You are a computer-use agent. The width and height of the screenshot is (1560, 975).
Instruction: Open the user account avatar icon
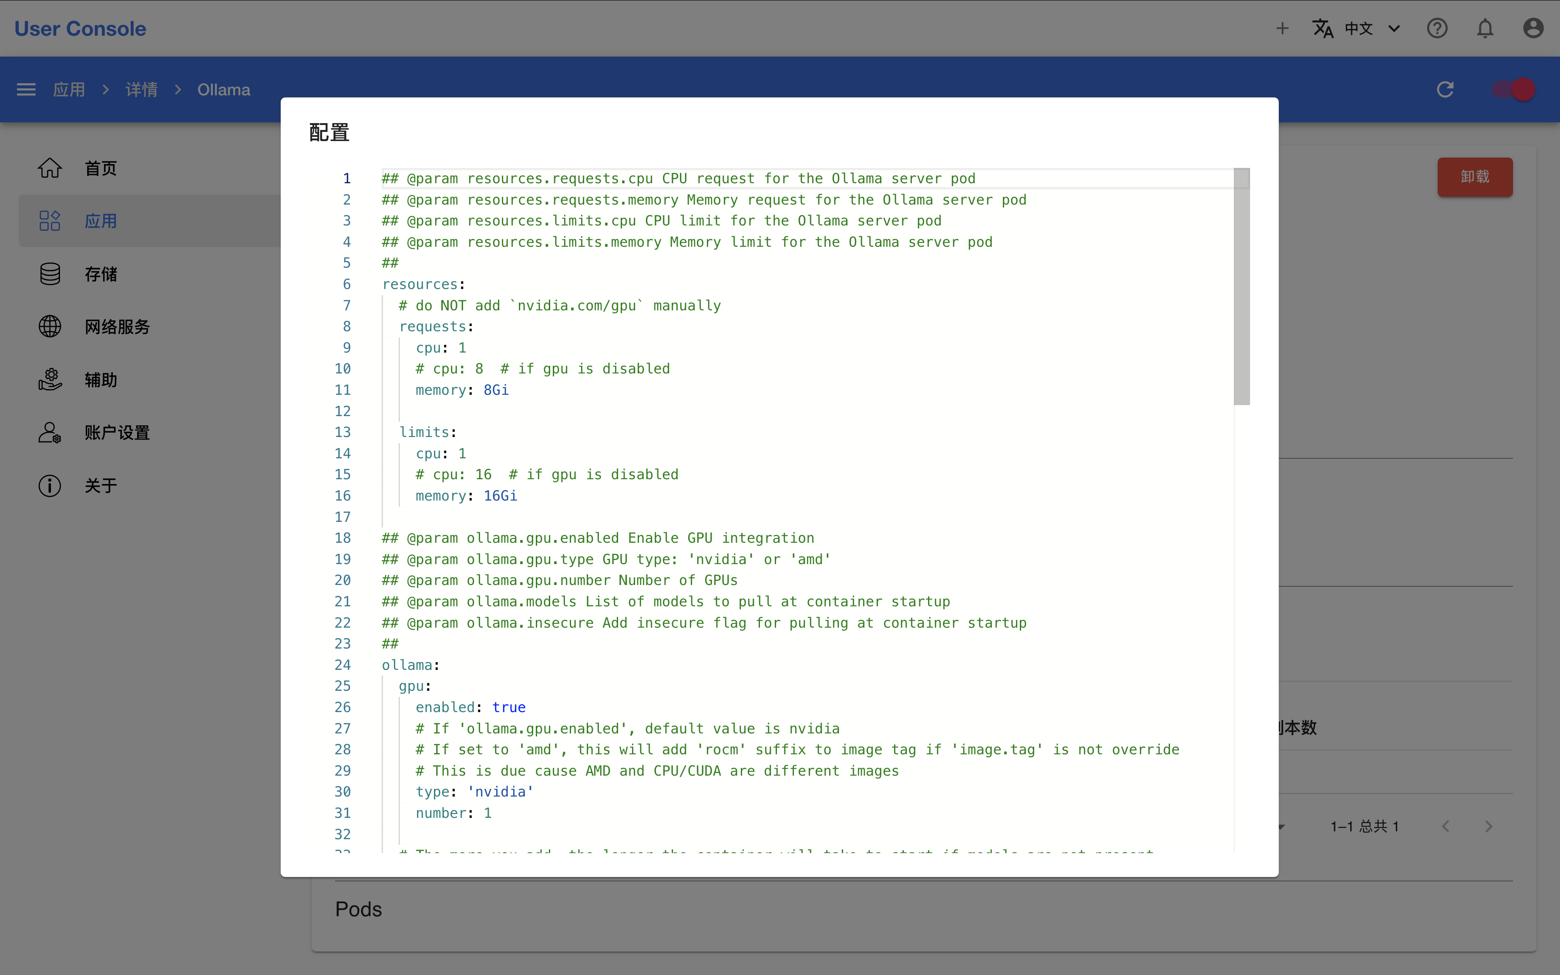pos(1533,28)
